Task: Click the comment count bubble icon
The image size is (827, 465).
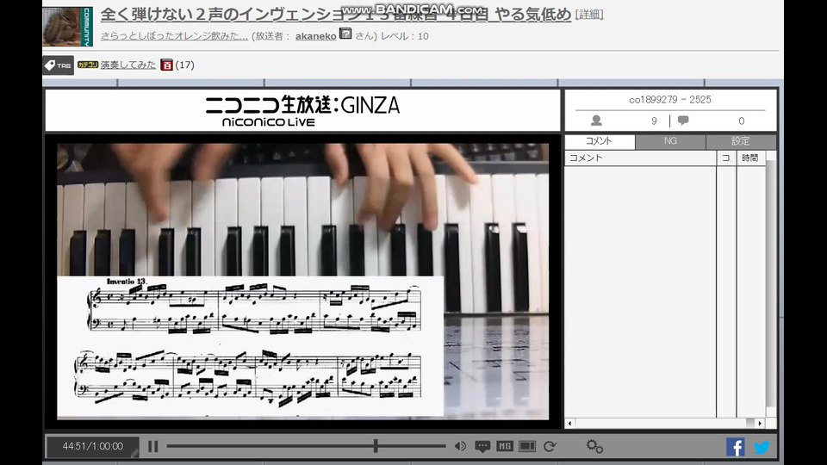Action: [683, 121]
